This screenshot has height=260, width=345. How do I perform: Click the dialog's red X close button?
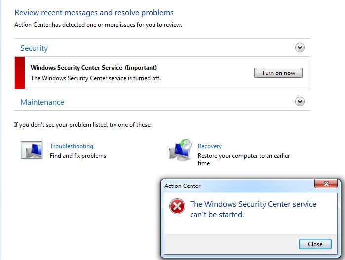point(326,184)
